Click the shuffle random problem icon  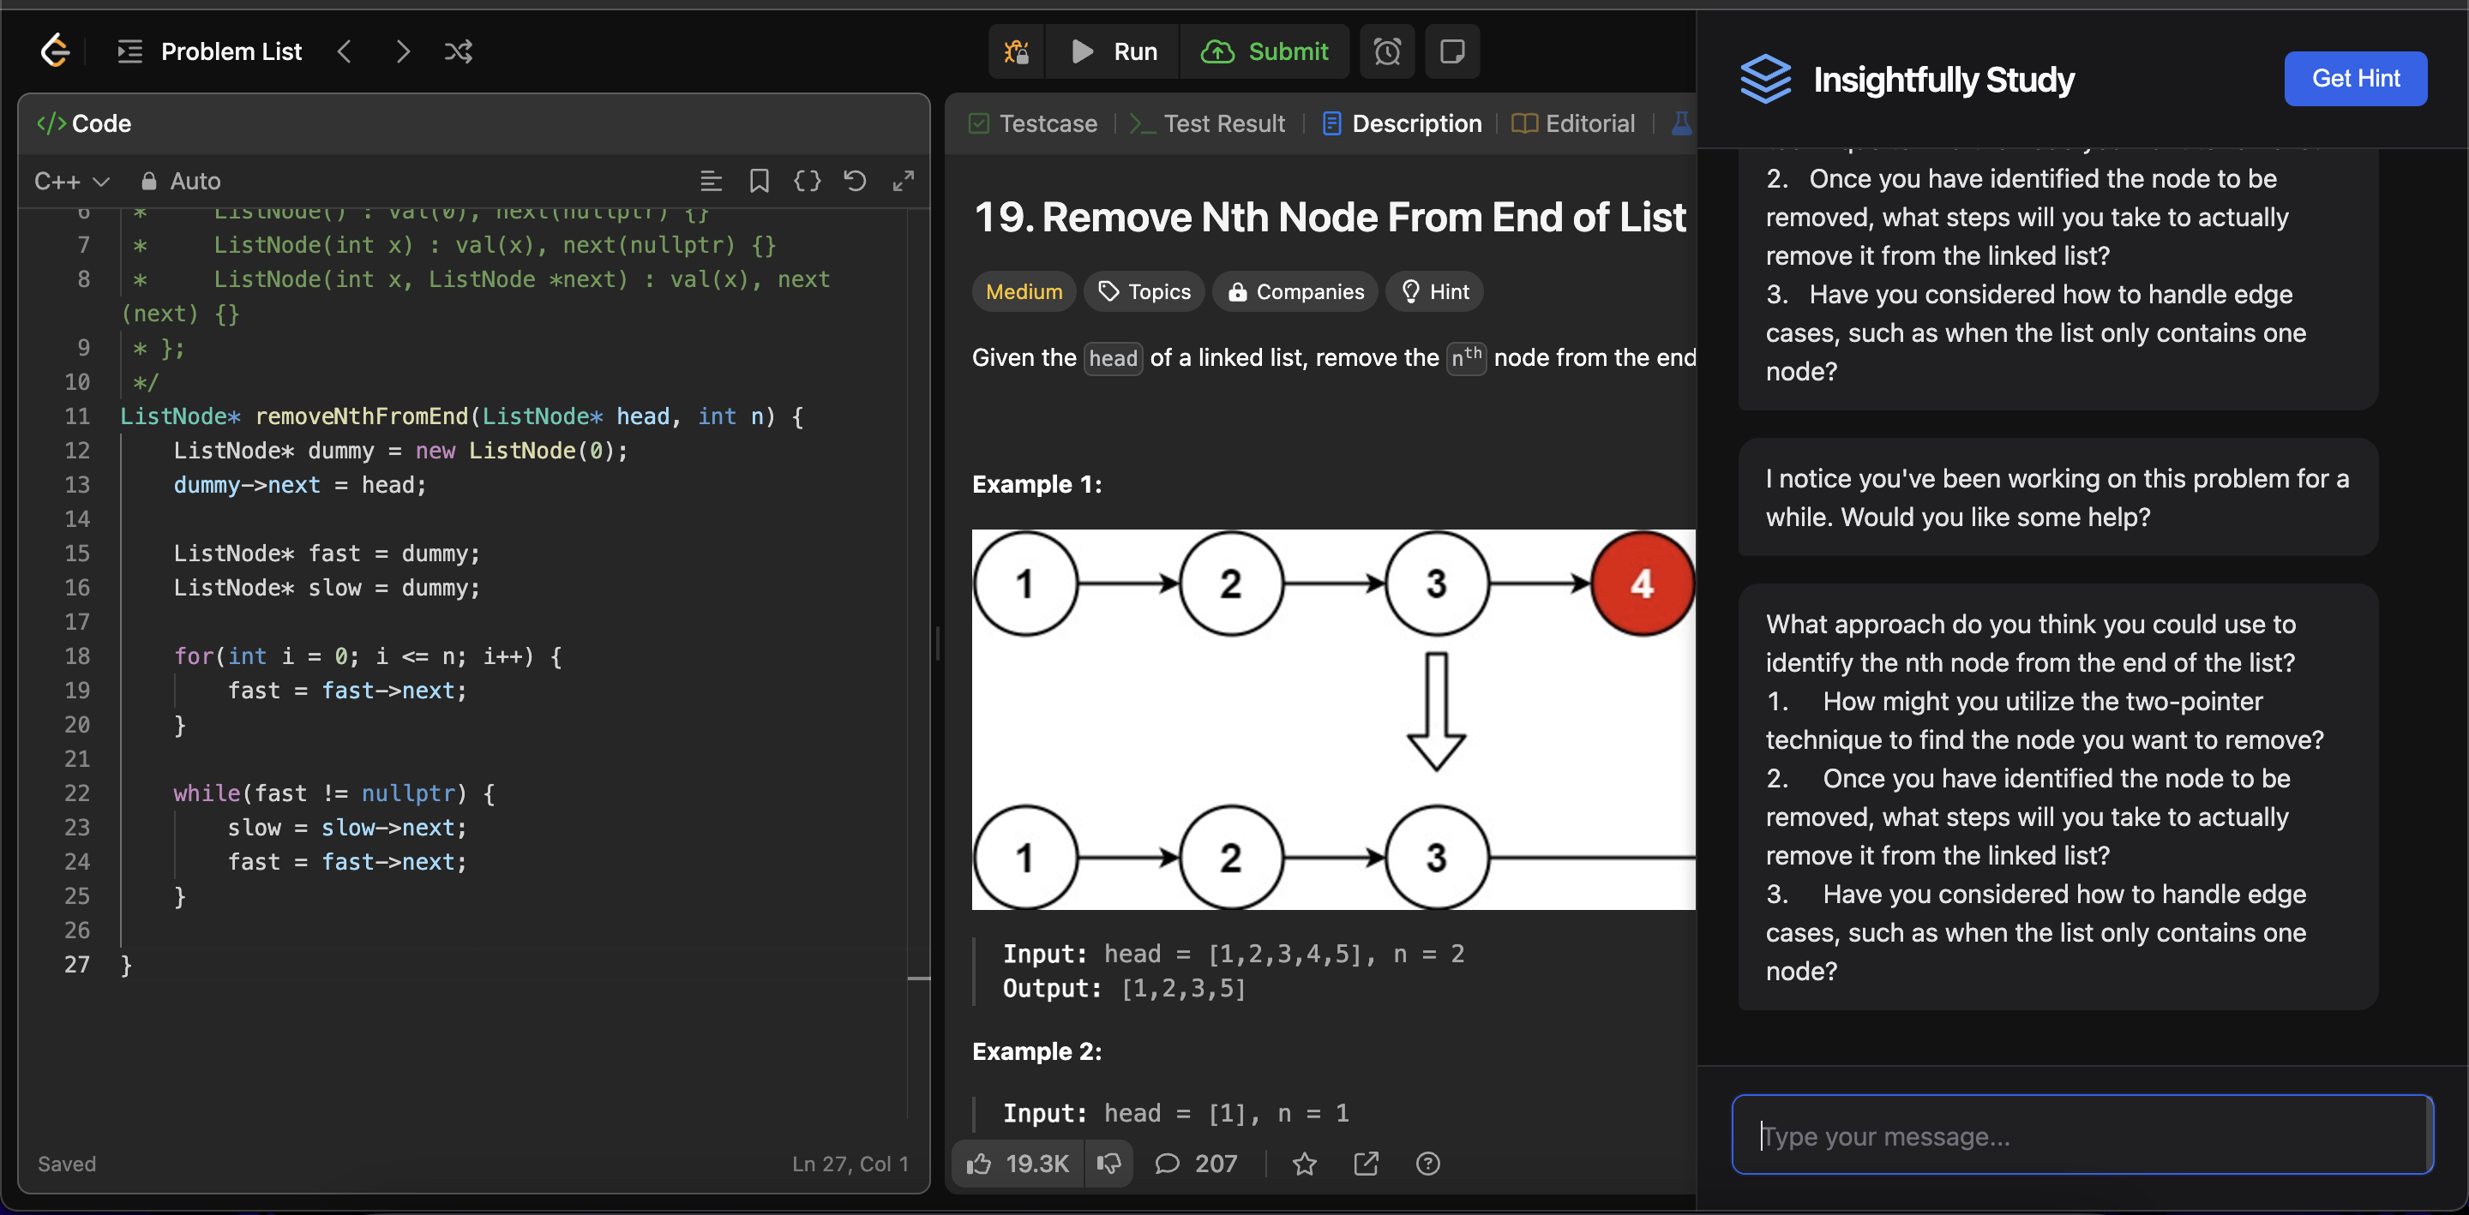(458, 51)
